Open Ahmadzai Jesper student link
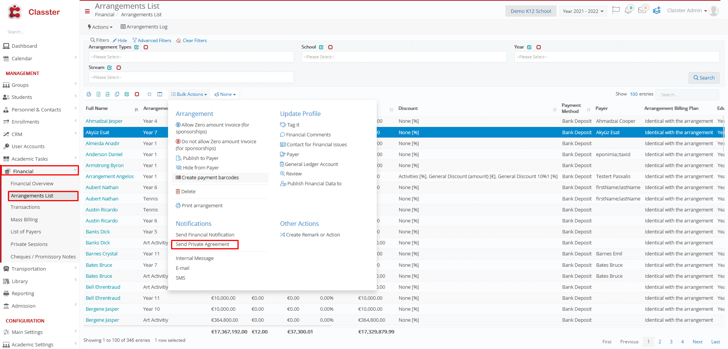 coord(104,121)
